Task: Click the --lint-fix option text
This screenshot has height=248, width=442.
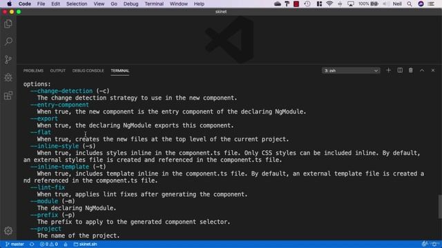Action: (x=48, y=187)
